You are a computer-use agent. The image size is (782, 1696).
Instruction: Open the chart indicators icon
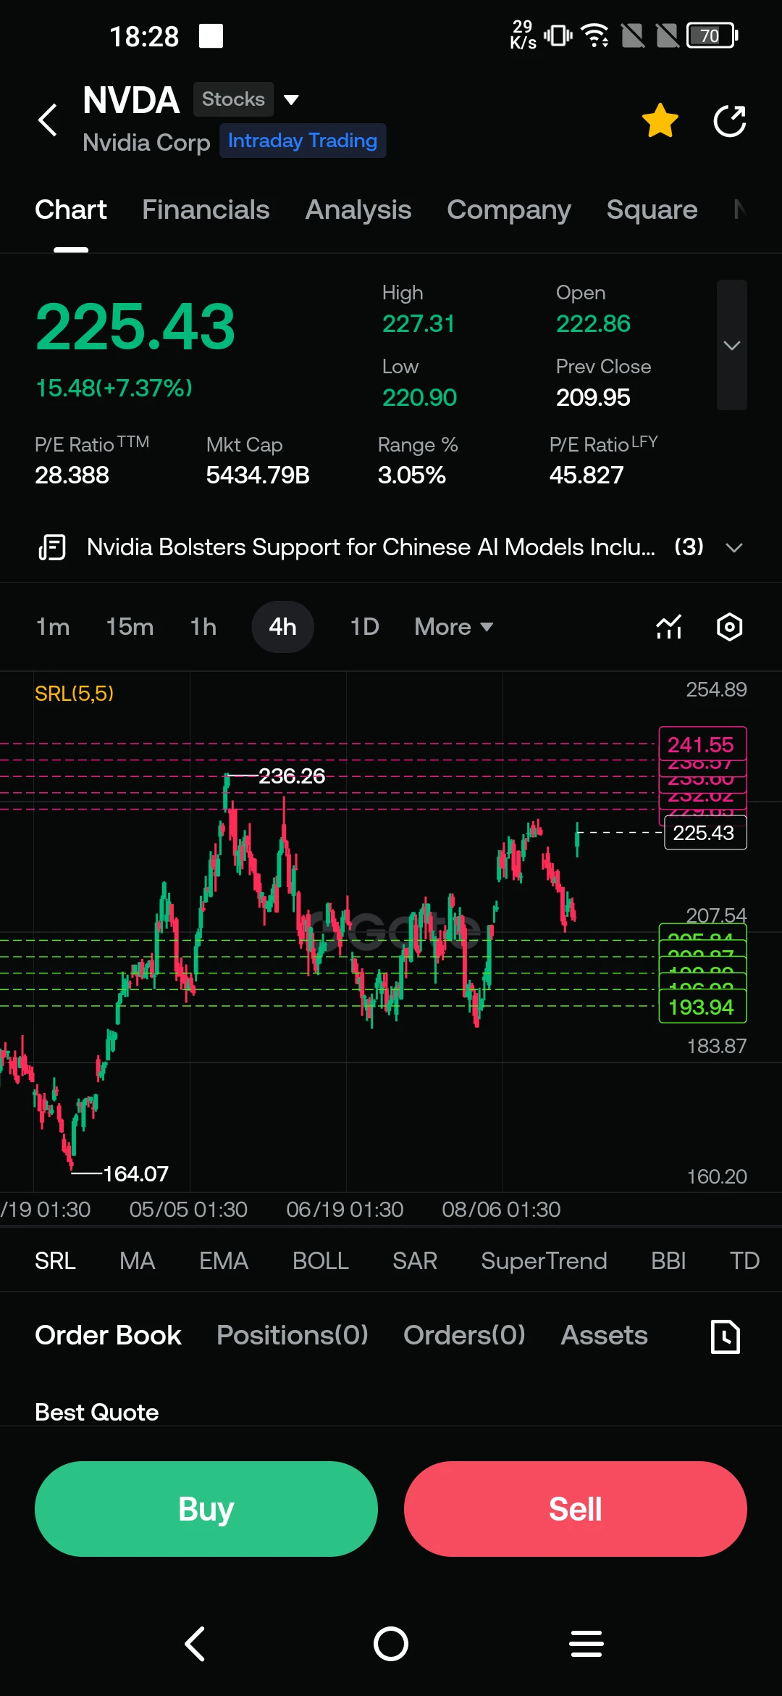[x=669, y=627]
